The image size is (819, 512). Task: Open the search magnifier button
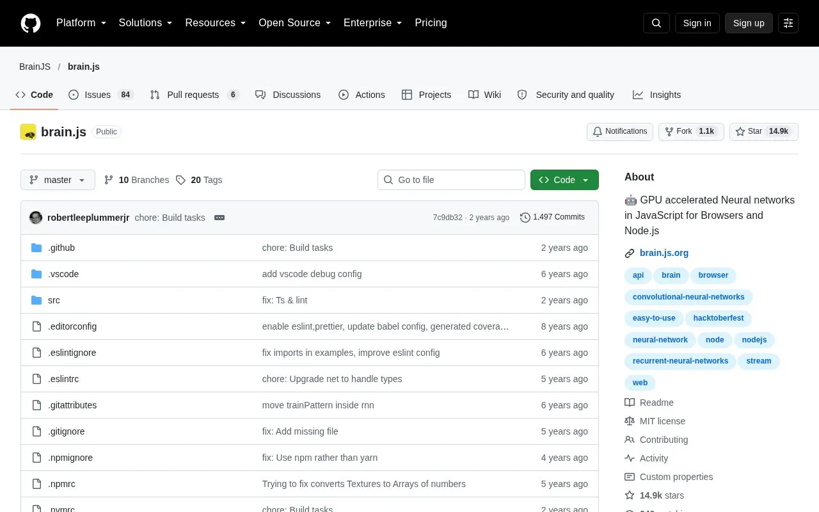click(x=656, y=23)
